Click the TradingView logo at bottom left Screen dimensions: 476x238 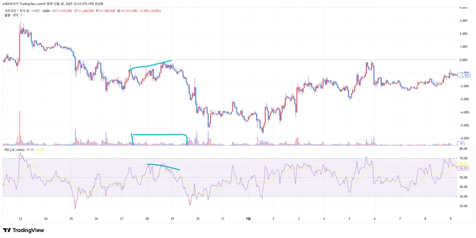pos(23,230)
